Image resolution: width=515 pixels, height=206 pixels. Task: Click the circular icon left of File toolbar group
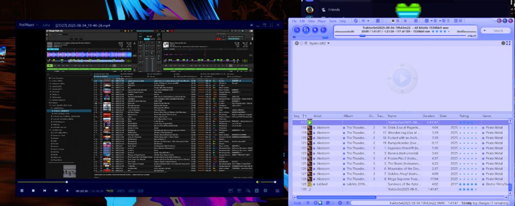point(355,21)
